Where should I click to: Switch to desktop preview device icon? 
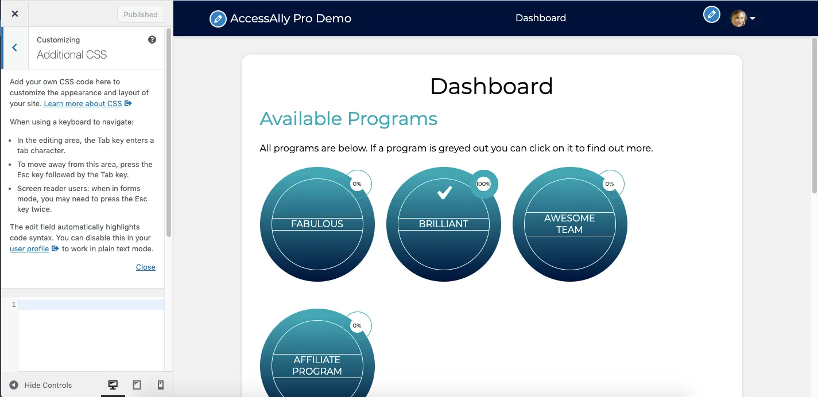tap(113, 385)
